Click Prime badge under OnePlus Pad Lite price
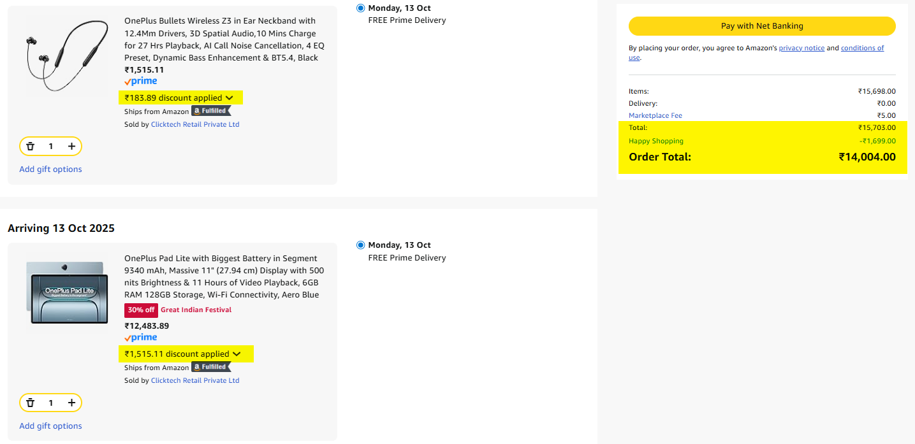 coord(141,338)
